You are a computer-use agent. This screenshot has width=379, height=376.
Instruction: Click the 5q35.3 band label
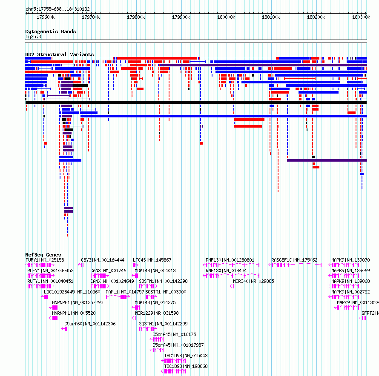(x=33, y=37)
